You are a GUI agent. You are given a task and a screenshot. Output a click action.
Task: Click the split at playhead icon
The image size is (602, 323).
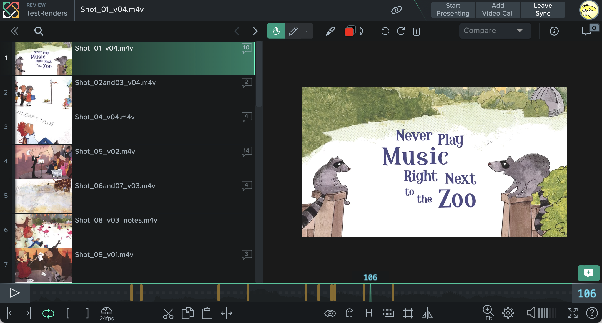(227, 313)
